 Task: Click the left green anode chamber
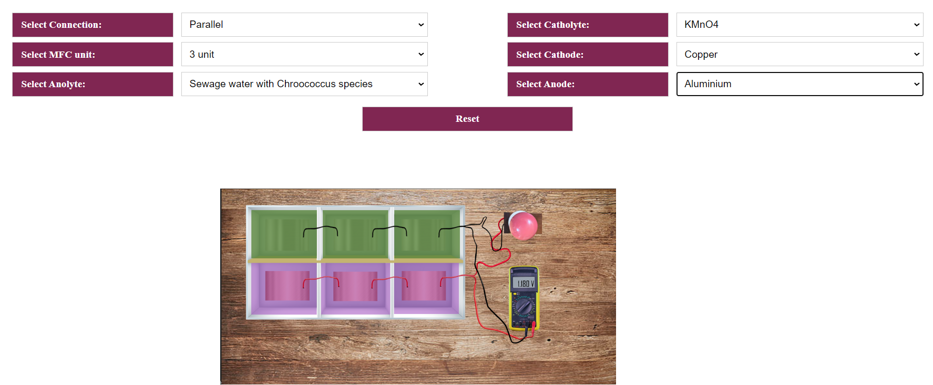coord(284,233)
